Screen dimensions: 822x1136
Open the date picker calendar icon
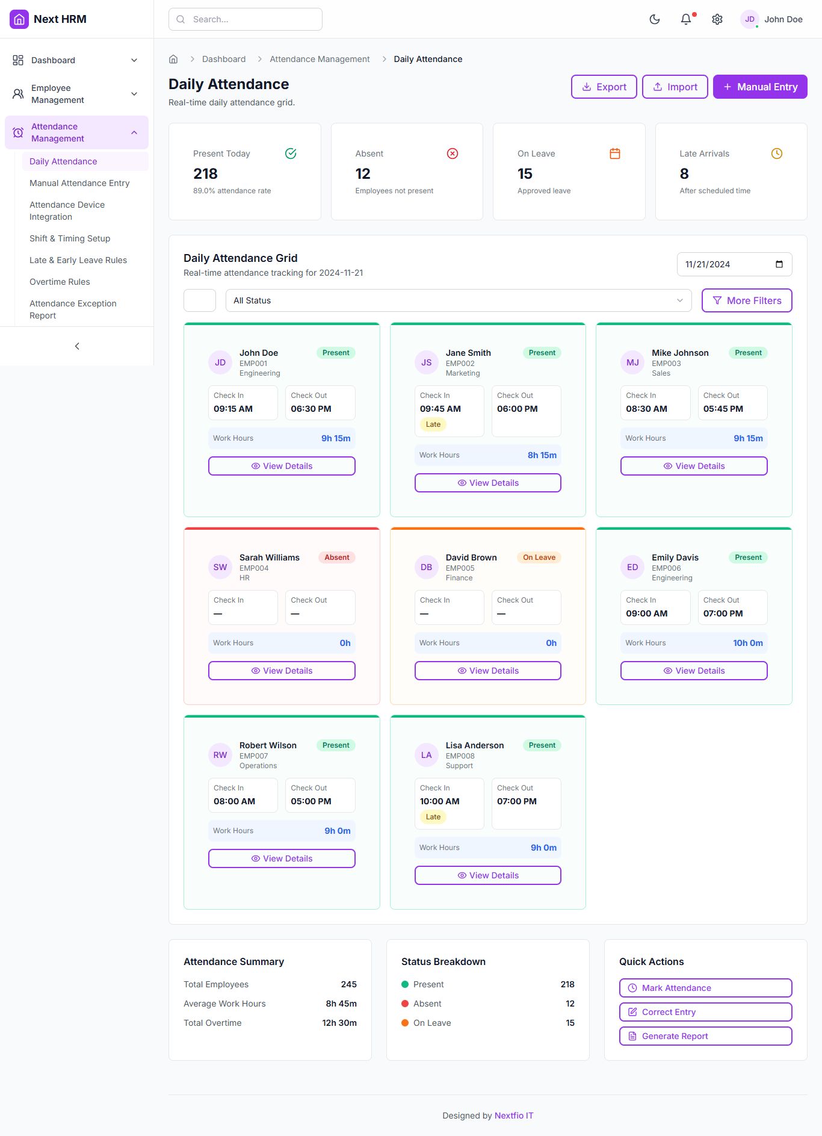pyautogui.click(x=779, y=264)
